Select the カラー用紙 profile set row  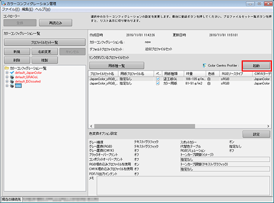[180, 83]
